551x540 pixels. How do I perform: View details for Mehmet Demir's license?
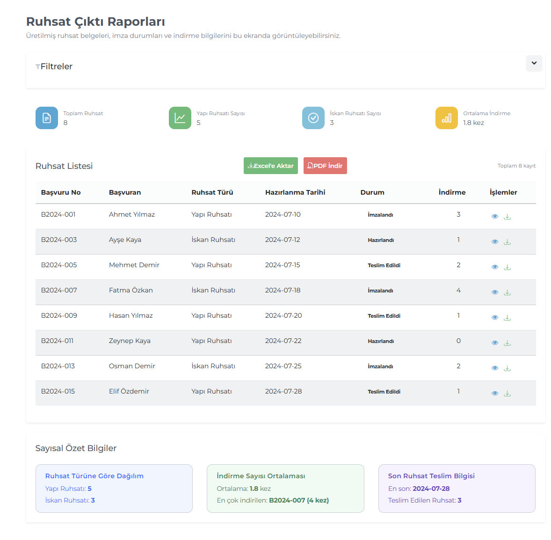point(494,267)
